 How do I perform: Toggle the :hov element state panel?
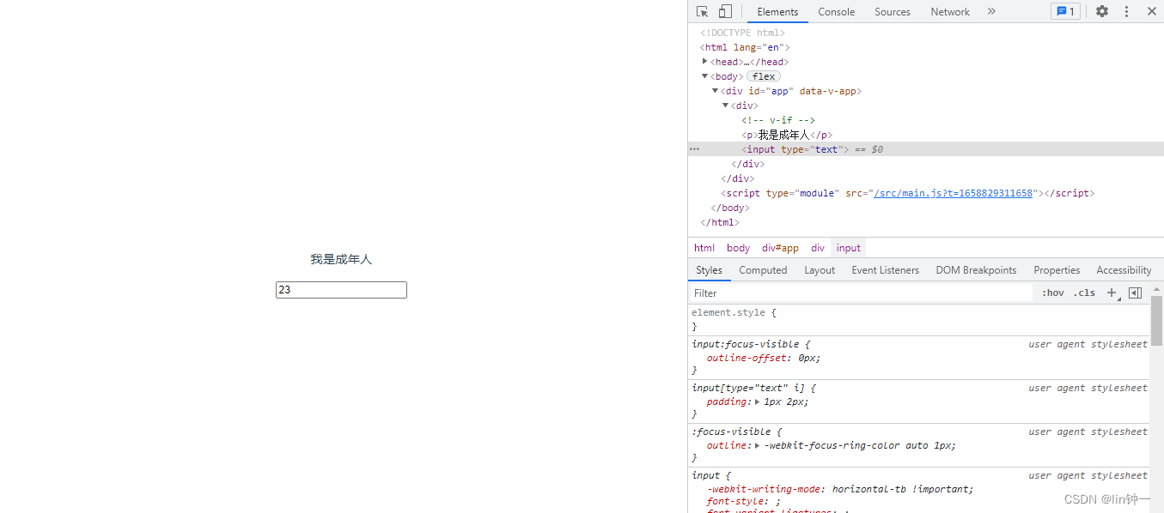pyautogui.click(x=1052, y=293)
